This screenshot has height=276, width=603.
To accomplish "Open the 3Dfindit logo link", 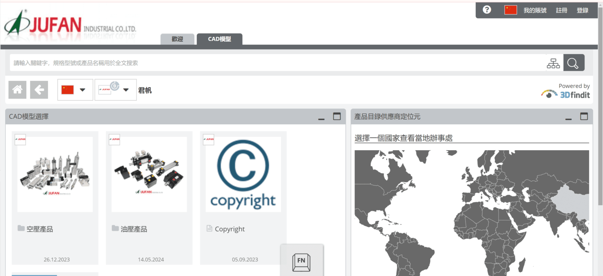I will click(x=565, y=94).
